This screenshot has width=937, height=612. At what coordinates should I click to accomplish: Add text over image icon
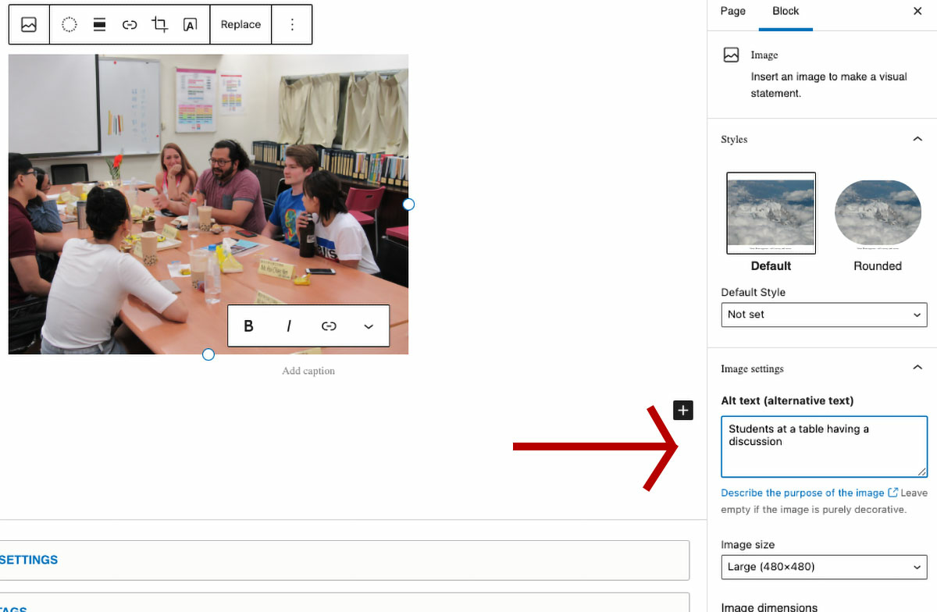(x=190, y=24)
